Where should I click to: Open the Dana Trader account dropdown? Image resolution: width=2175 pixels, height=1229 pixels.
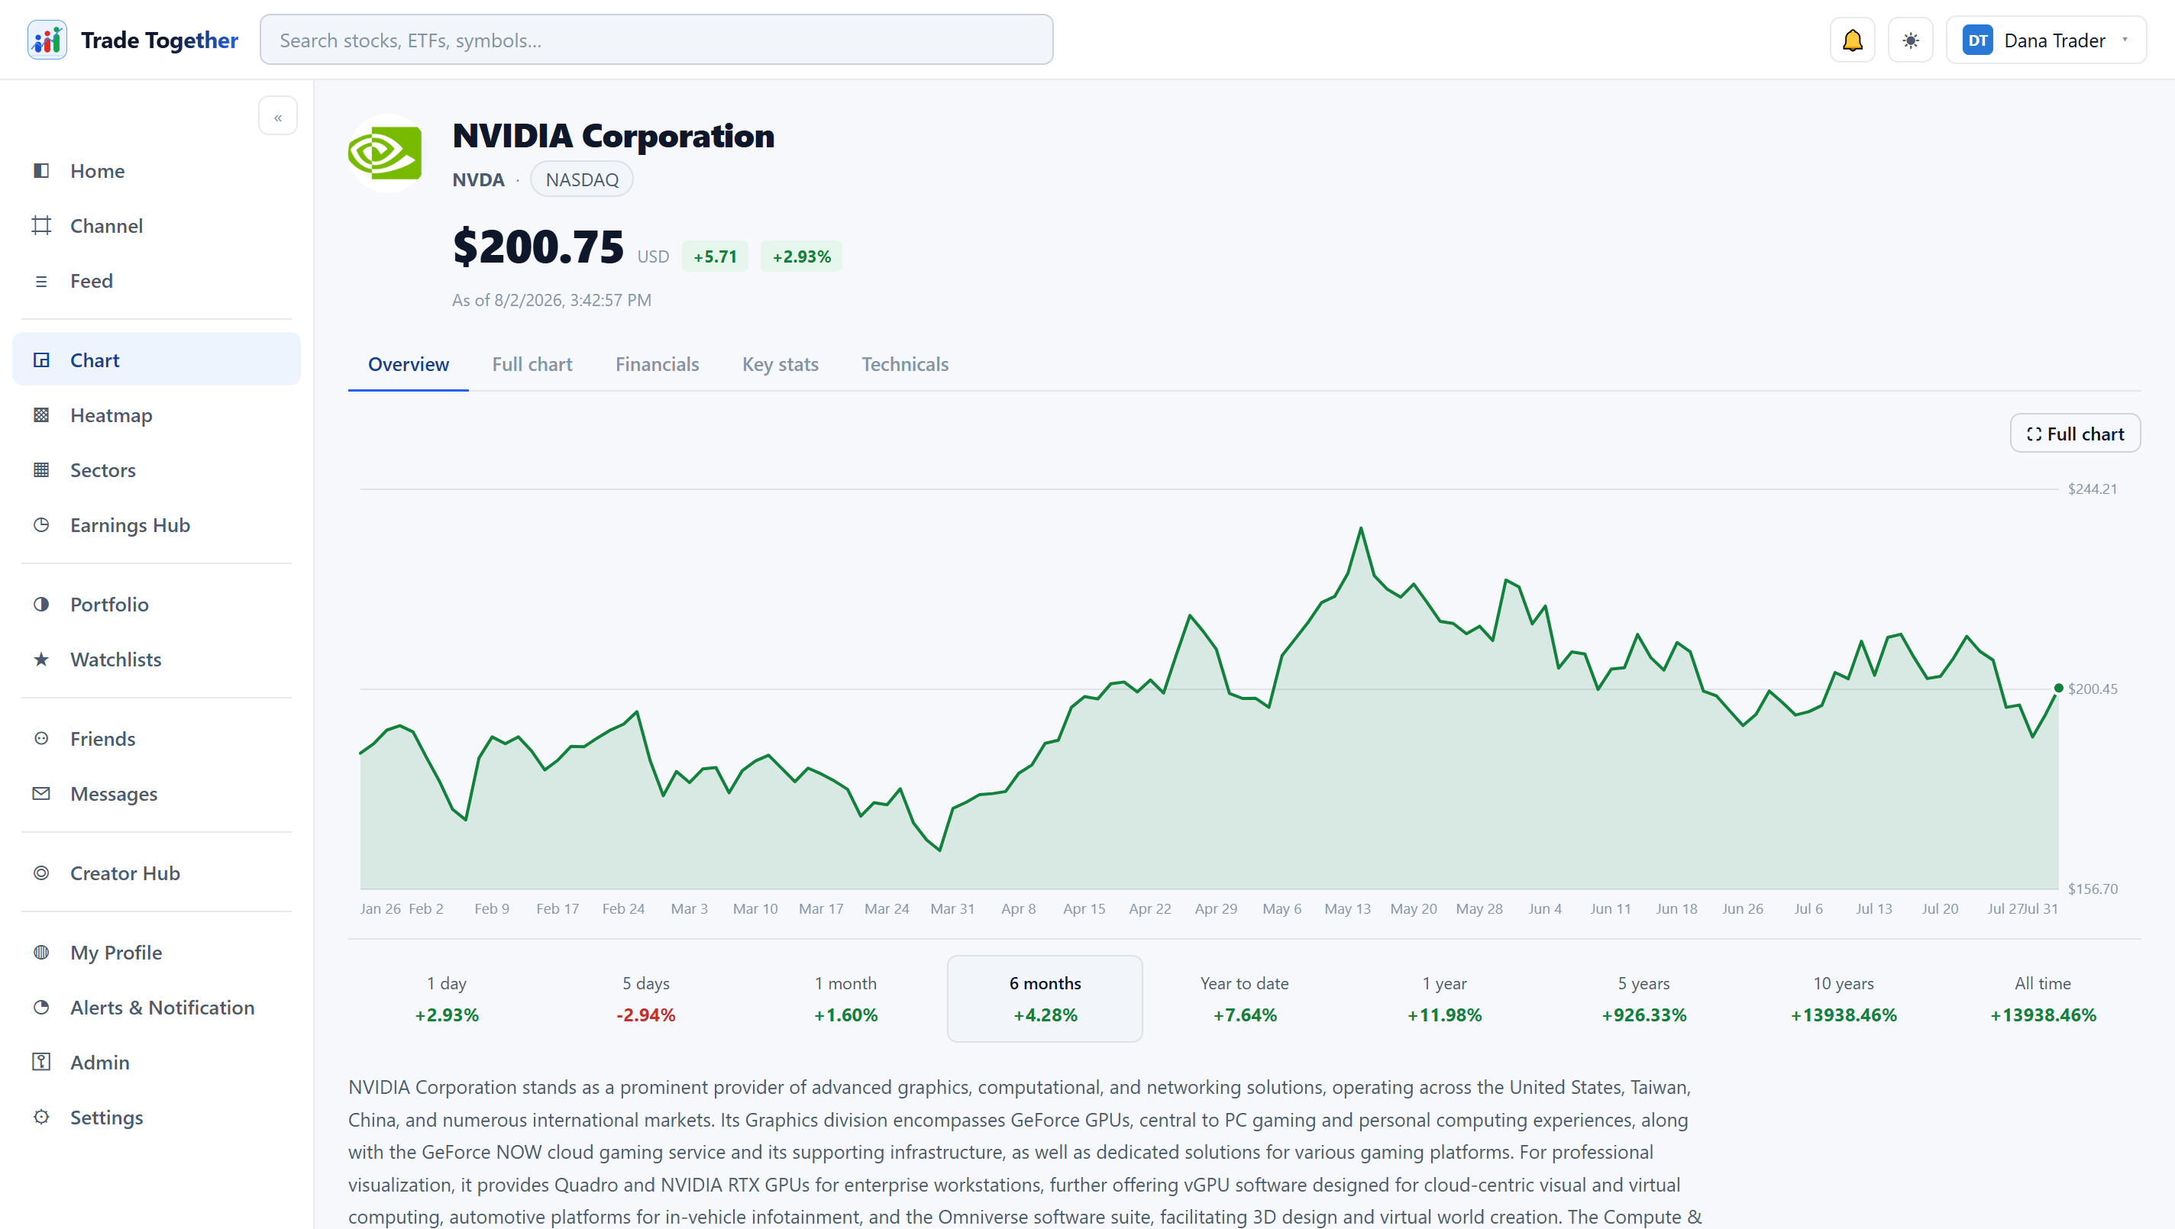click(2046, 40)
